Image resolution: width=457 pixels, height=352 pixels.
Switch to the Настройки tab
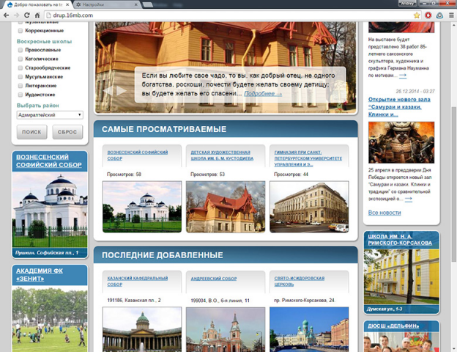pos(107,4)
